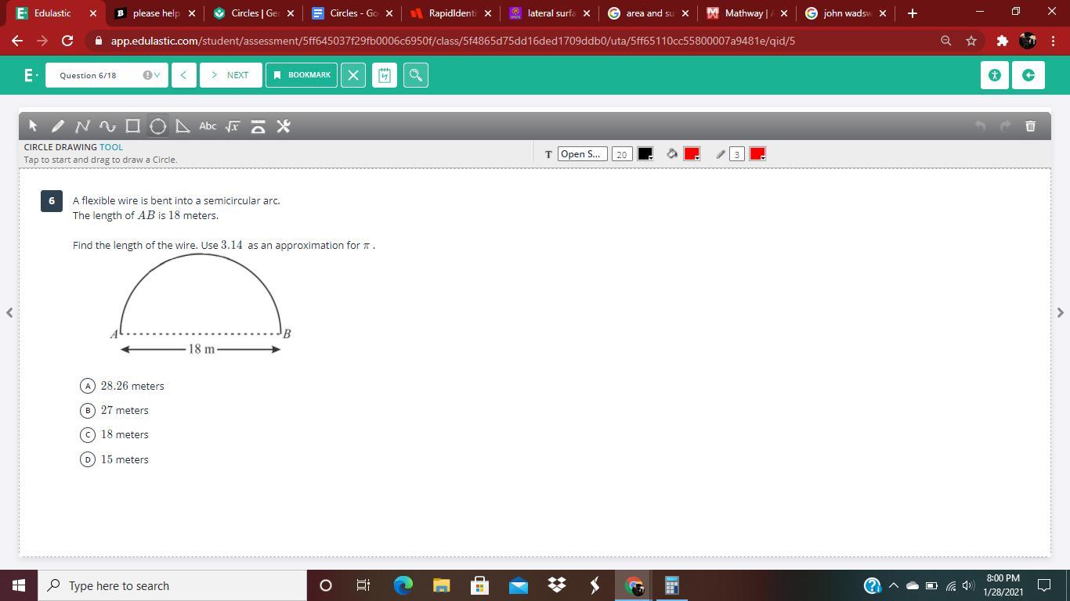Click the paint bucket fill icon

(x=671, y=154)
